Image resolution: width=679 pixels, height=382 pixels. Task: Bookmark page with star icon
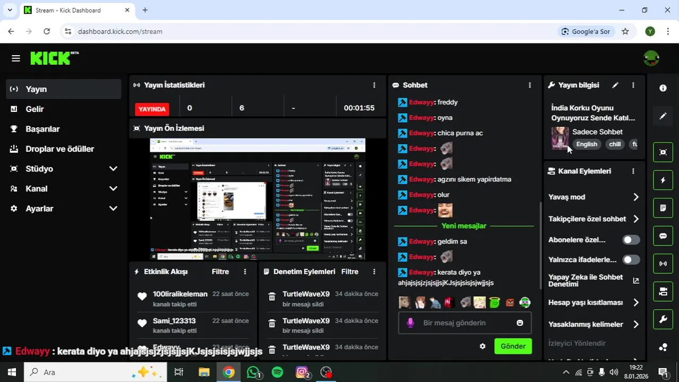tap(625, 31)
